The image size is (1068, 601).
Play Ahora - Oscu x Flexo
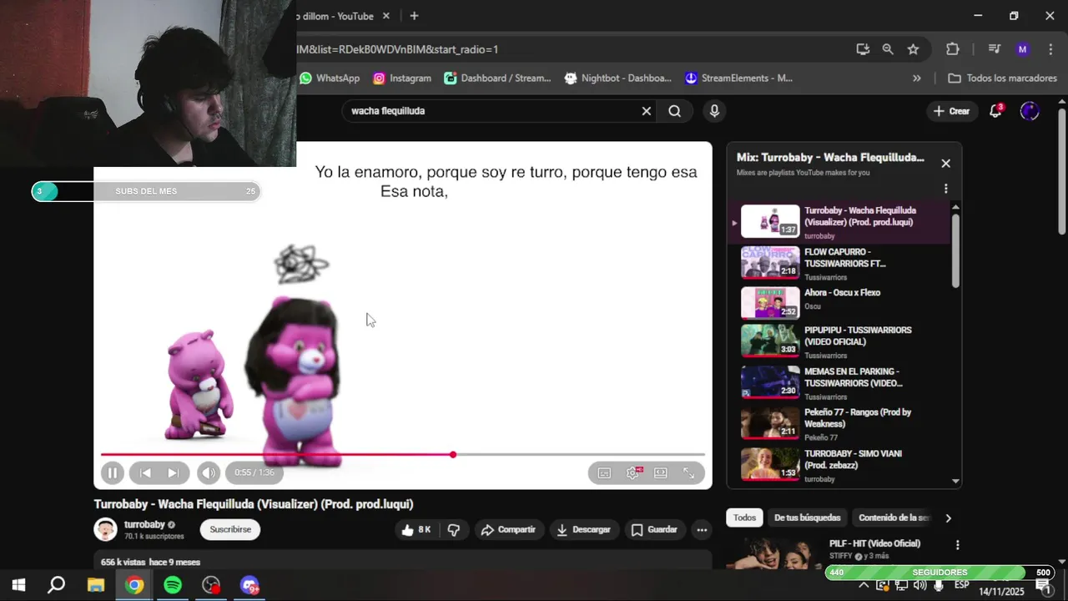coord(839,303)
